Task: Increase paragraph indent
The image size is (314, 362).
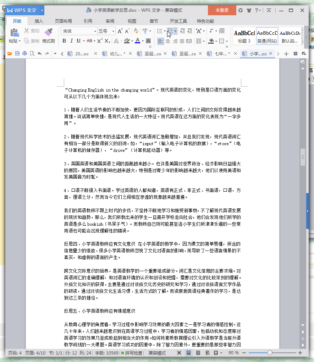Action: [189, 31]
